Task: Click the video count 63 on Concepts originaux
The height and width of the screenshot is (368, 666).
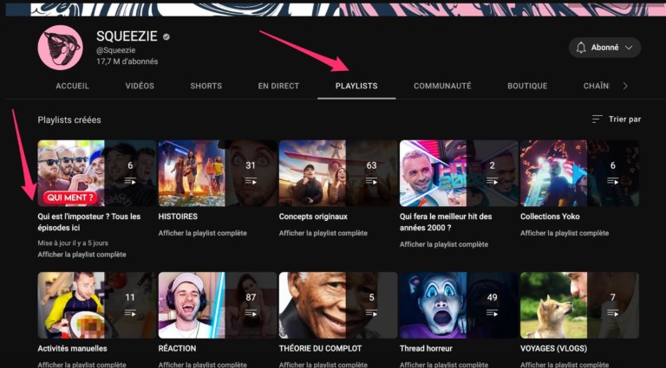Action: click(371, 165)
